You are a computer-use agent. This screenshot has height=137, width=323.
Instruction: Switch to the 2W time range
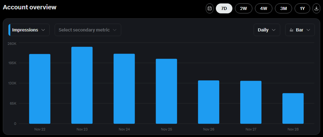tap(244, 8)
